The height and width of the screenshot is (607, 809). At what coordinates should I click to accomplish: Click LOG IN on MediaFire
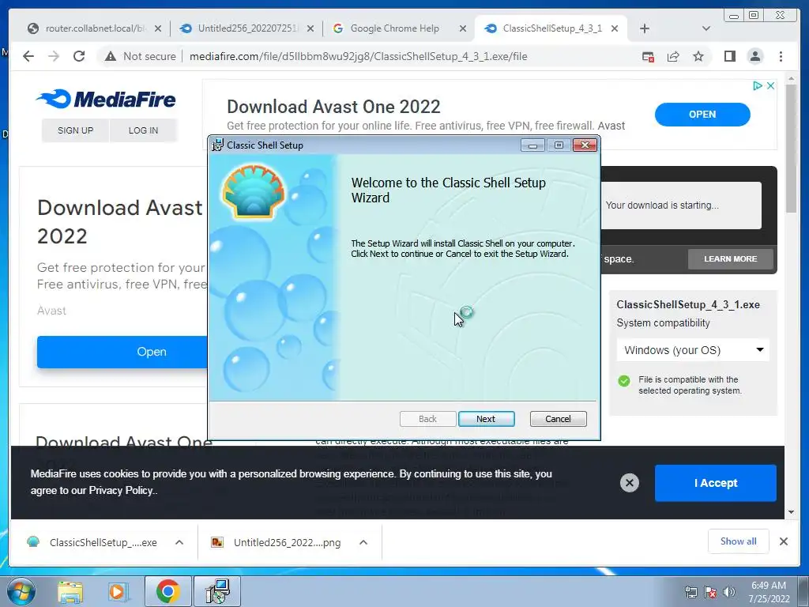pyautogui.click(x=144, y=130)
